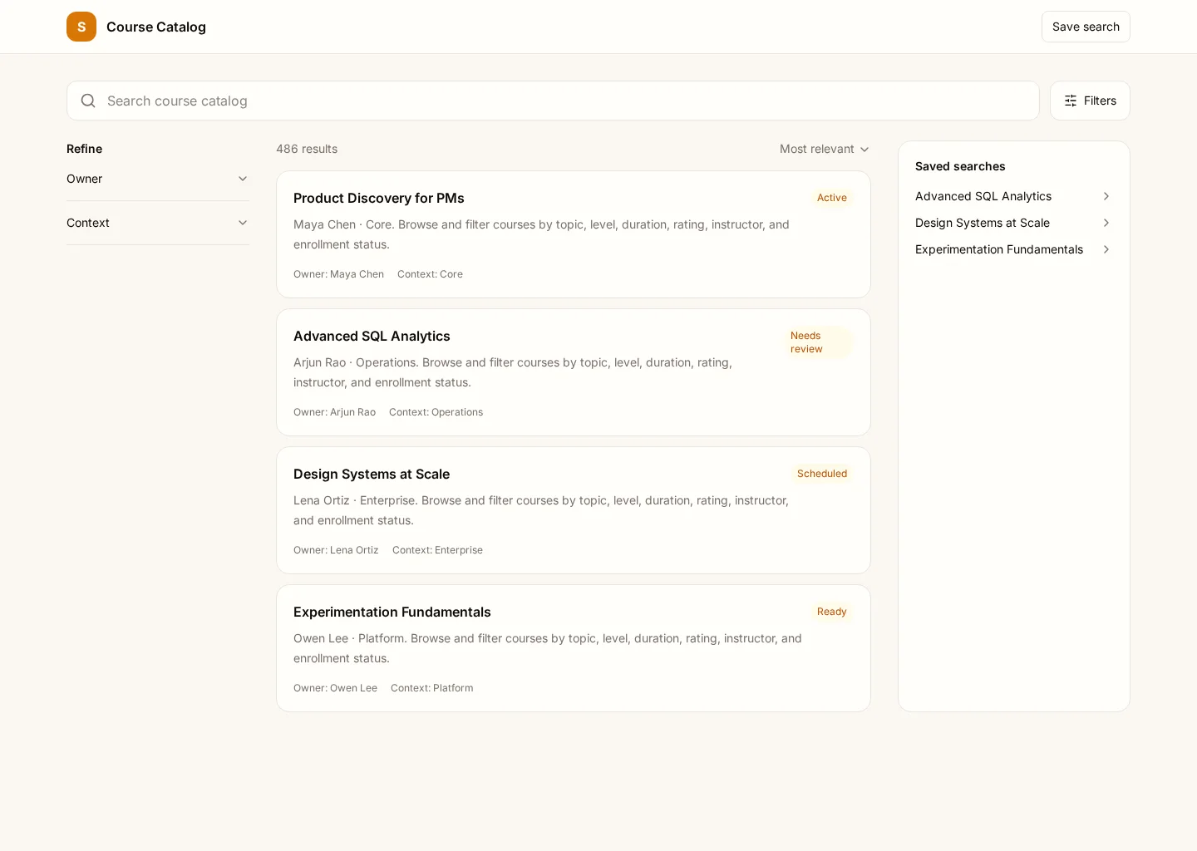Open saved search Design Systems at Scale
This screenshot has width=1197, height=851.
pyautogui.click(x=1014, y=223)
